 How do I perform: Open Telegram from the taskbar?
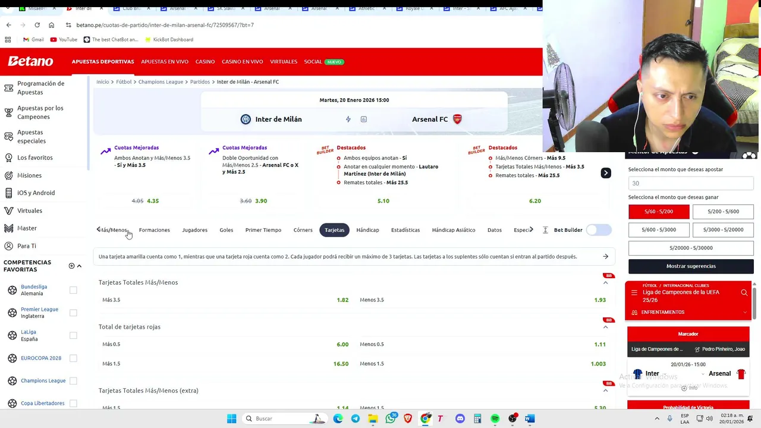tap(356, 418)
